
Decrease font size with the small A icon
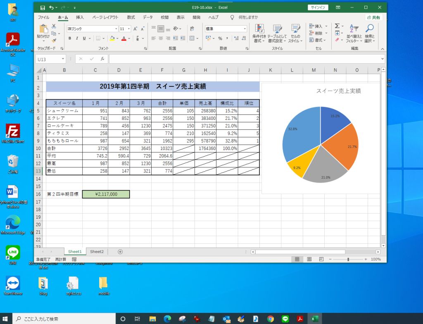pos(143,29)
